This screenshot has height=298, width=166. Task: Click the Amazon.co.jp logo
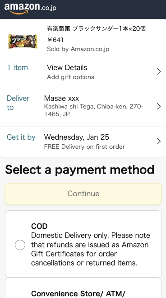tap(30, 8)
